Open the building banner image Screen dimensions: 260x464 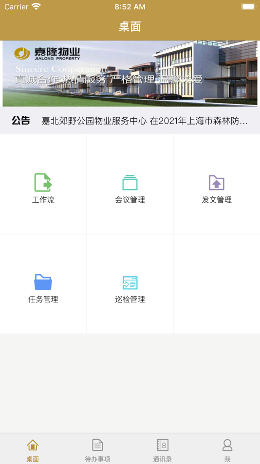click(130, 73)
